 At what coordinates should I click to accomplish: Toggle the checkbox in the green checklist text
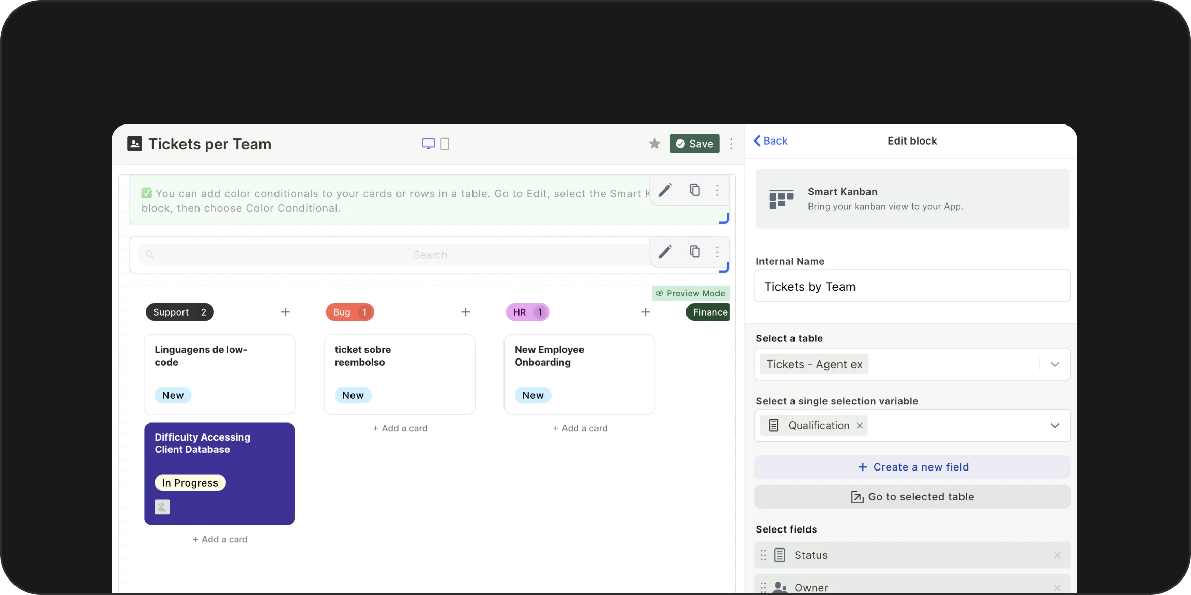pyautogui.click(x=146, y=193)
